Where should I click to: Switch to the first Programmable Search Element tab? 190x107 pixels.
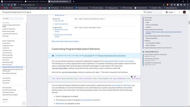[12, 1]
